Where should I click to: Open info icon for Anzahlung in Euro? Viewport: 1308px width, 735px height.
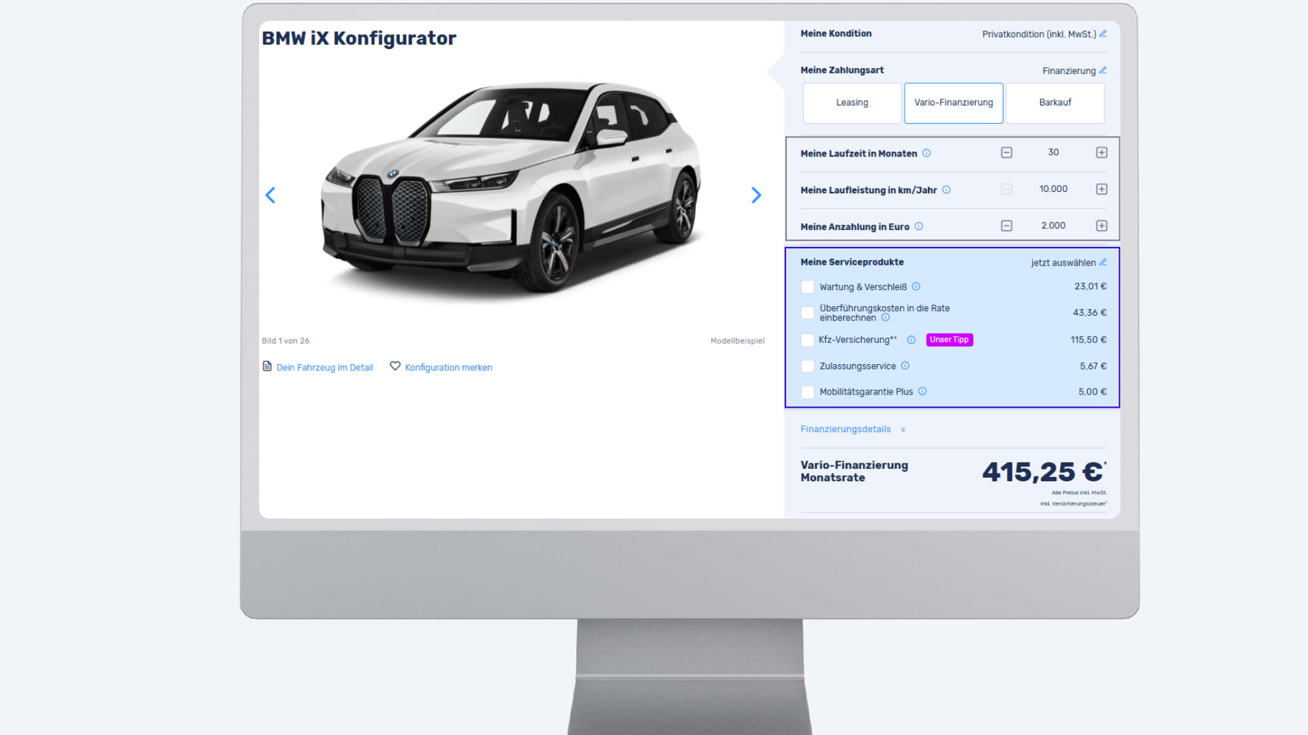918,227
